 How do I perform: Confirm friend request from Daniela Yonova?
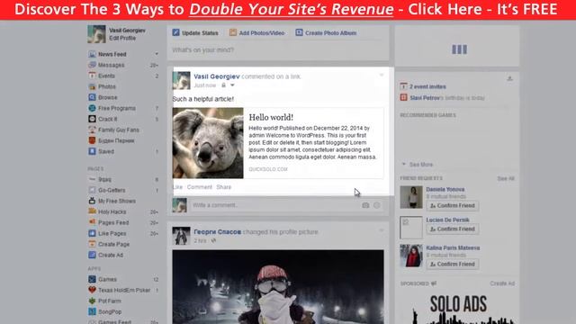(x=453, y=206)
